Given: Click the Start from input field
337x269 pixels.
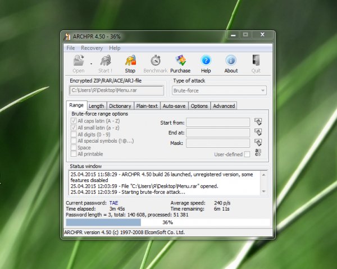Looking at the screenshot, I should tap(218, 122).
